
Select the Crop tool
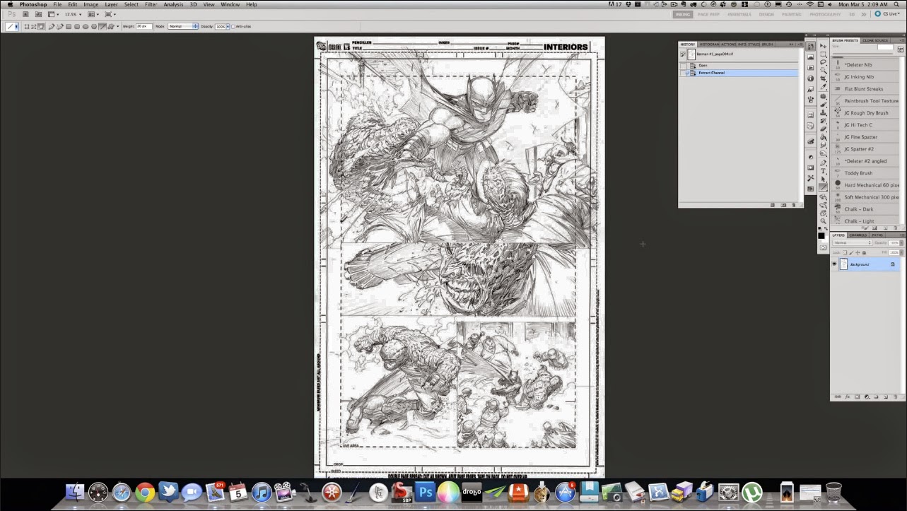point(824,78)
